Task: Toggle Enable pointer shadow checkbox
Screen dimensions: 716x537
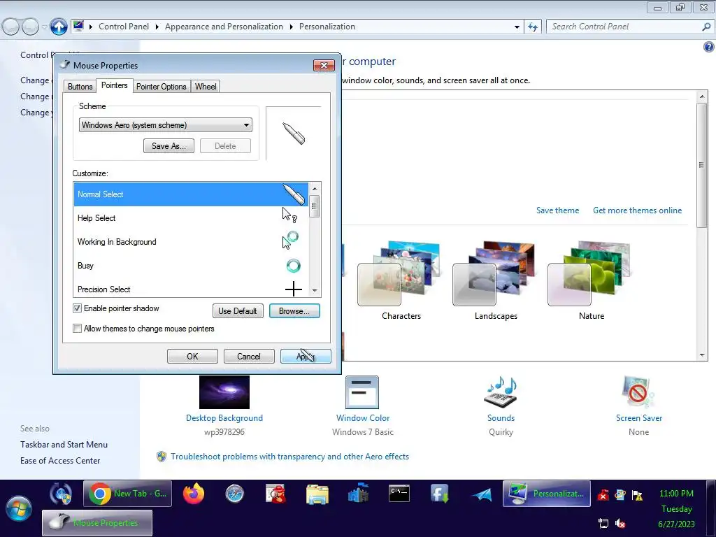Action: click(x=77, y=308)
